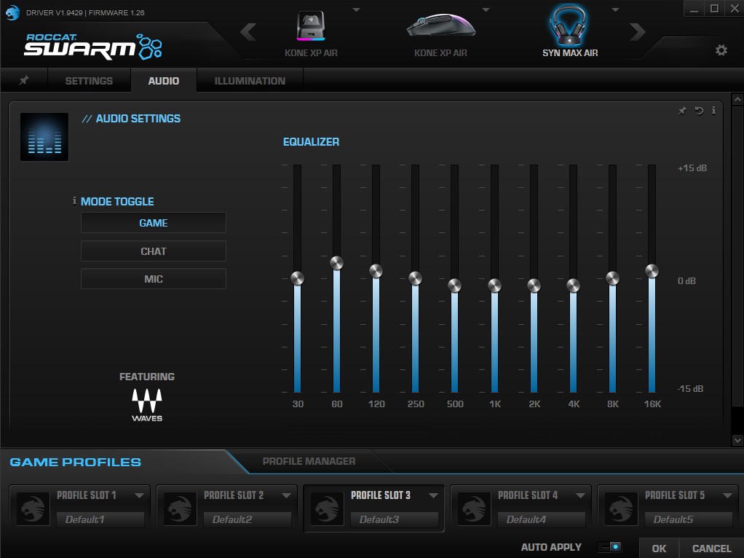Viewport: 744px width, 558px height.
Task: Click the Default5 profile name field
Action: [689, 519]
